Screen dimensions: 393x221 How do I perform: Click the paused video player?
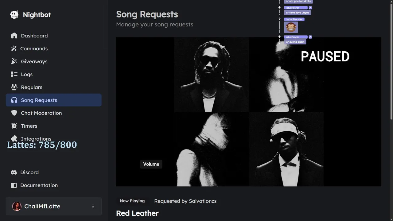coord(248,112)
